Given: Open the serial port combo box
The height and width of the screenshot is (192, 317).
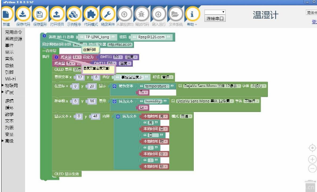Looking at the screenshot, I should [x=215, y=12].
